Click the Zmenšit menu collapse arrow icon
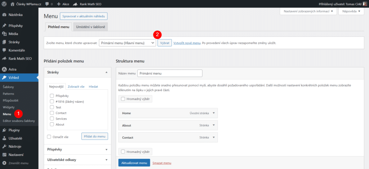Image resolution: width=369 pixels, height=169 pixels. tap(4, 163)
